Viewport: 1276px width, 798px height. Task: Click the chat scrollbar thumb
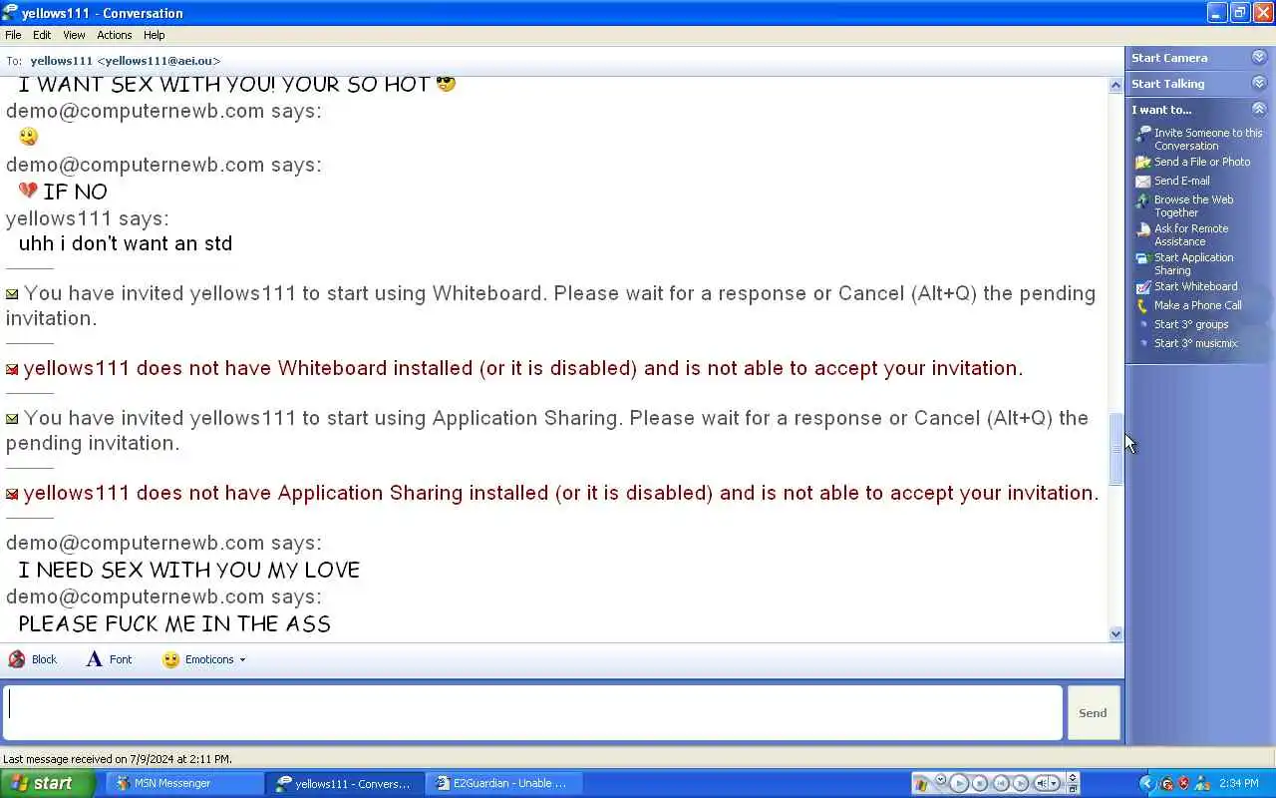click(x=1116, y=450)
